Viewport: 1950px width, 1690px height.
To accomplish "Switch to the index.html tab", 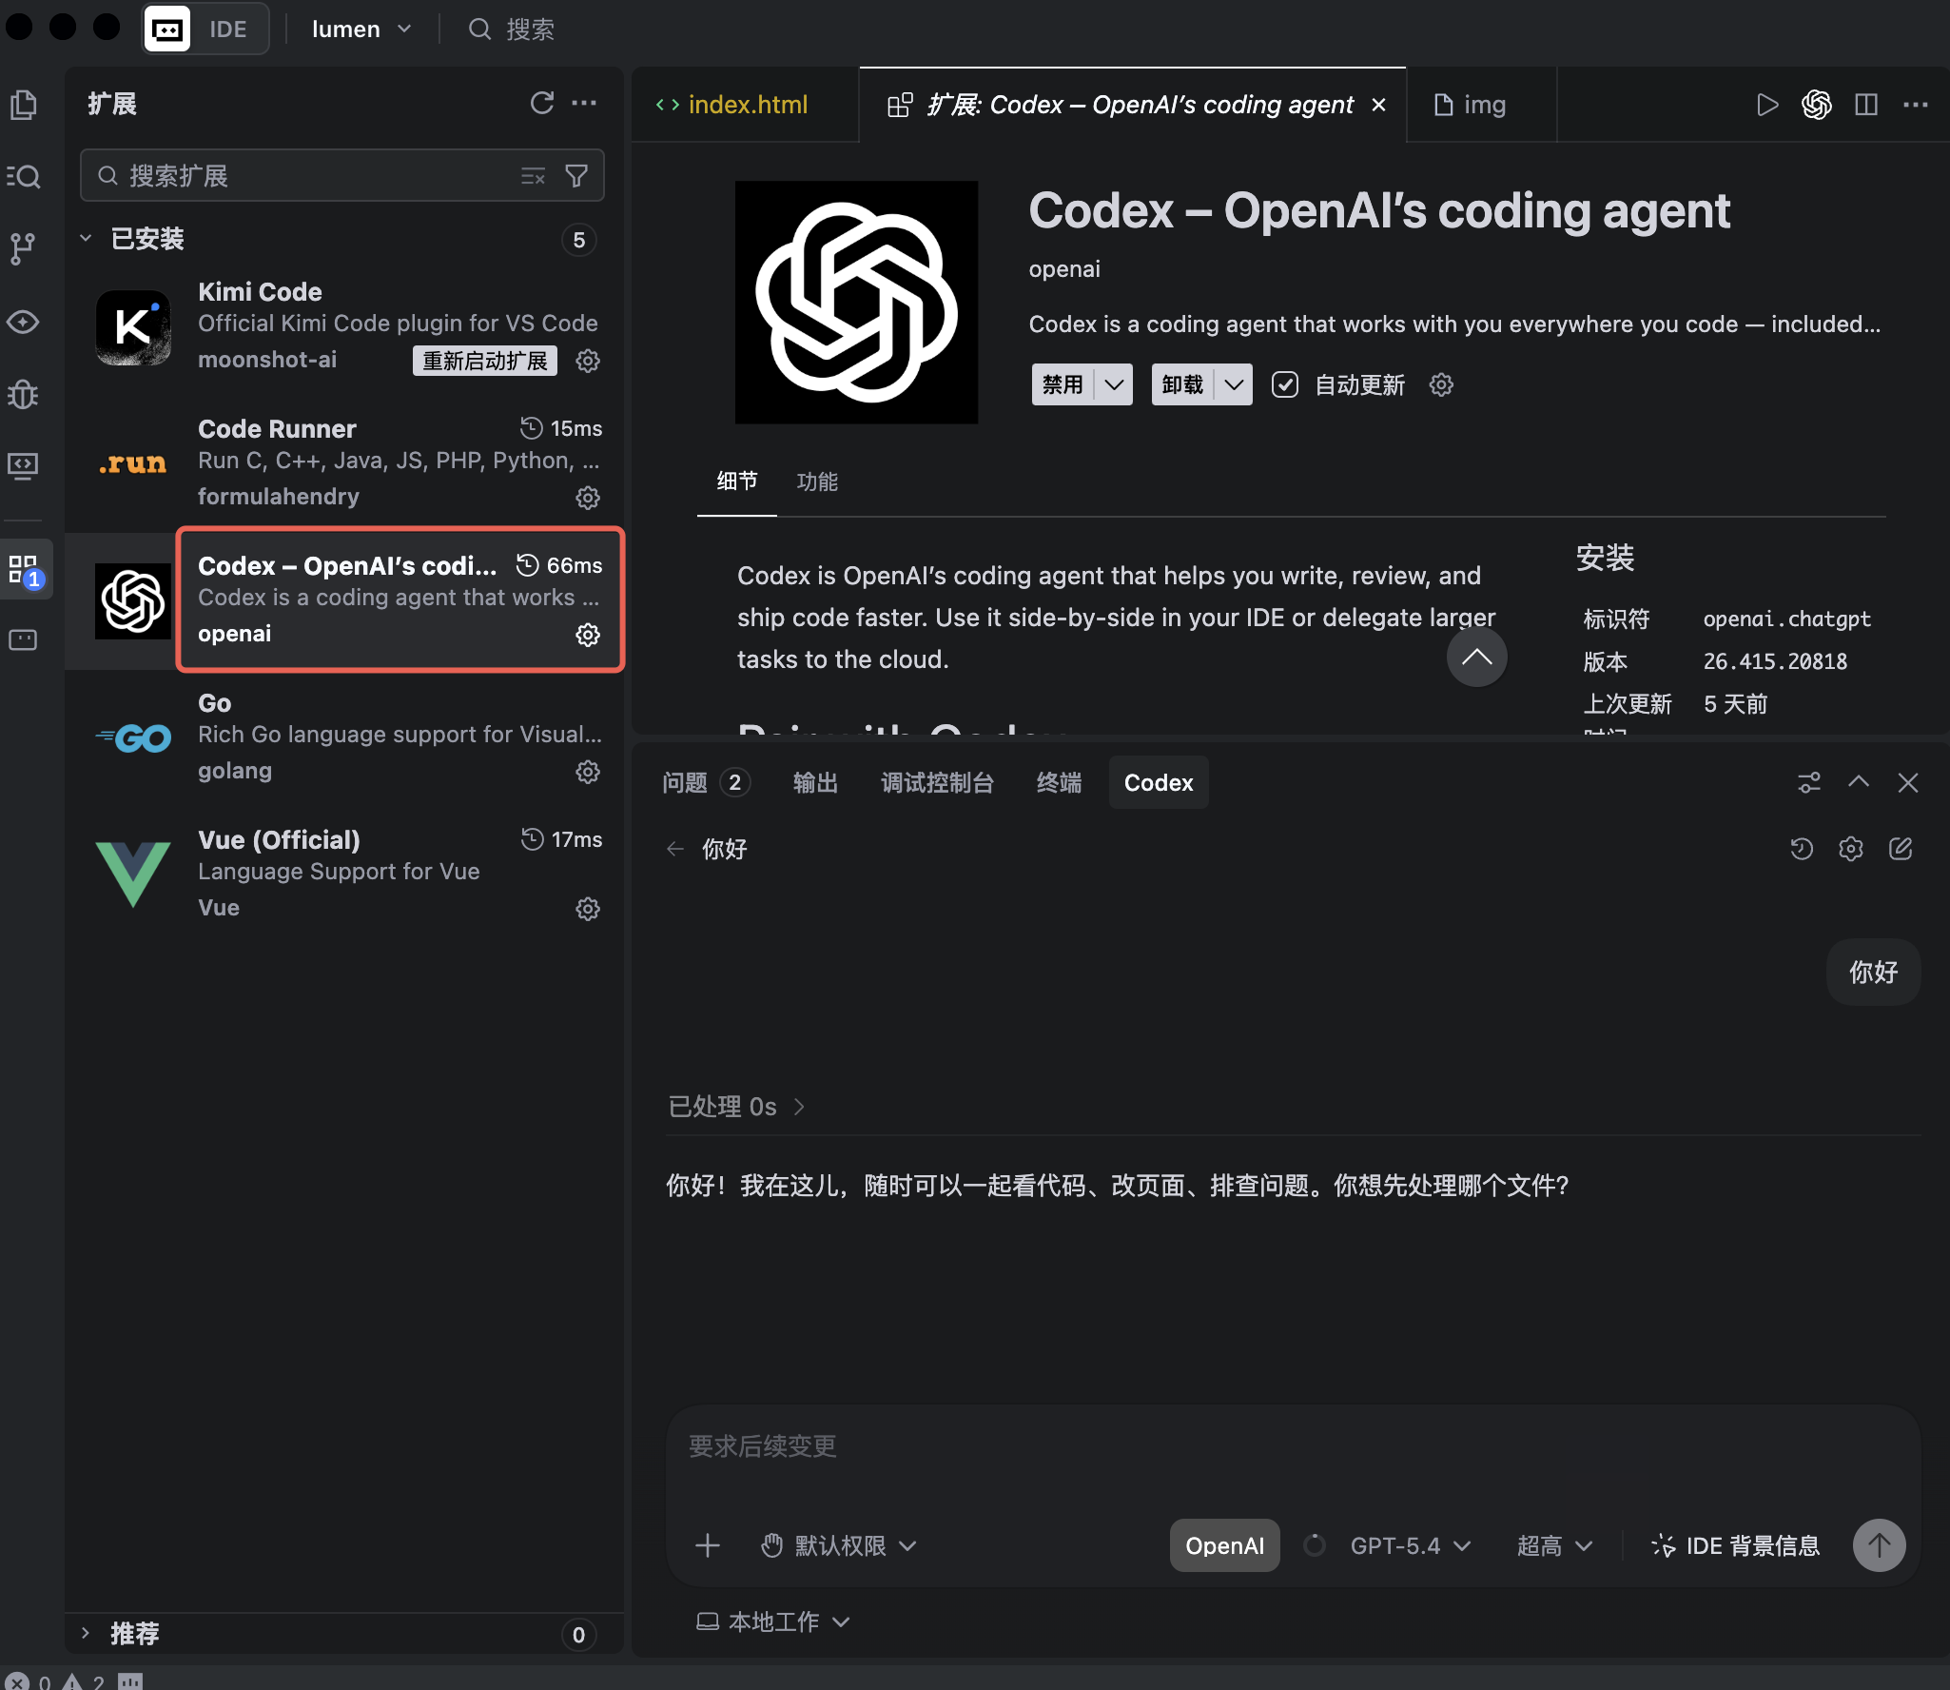I will click(745, 105).
